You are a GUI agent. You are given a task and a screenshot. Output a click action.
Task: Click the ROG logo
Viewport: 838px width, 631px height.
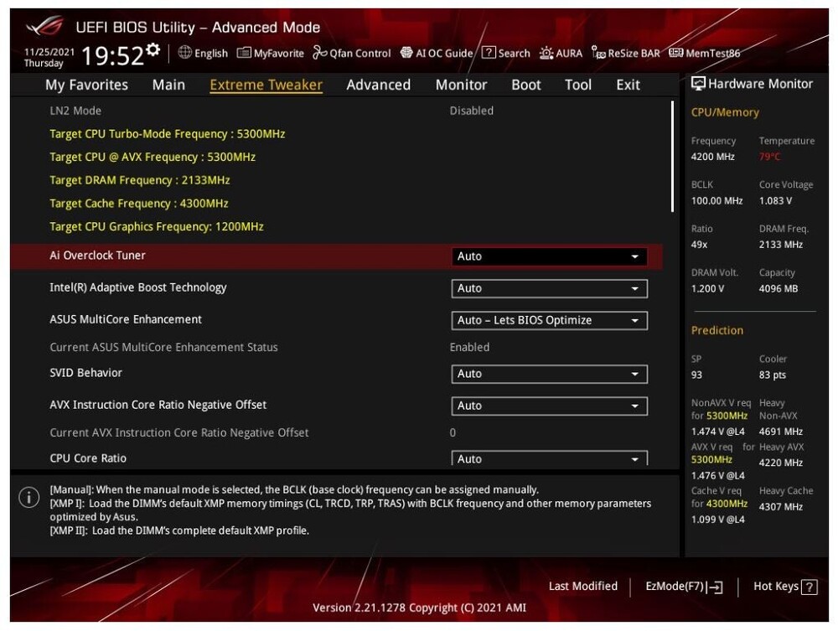(x=45, y=26)
